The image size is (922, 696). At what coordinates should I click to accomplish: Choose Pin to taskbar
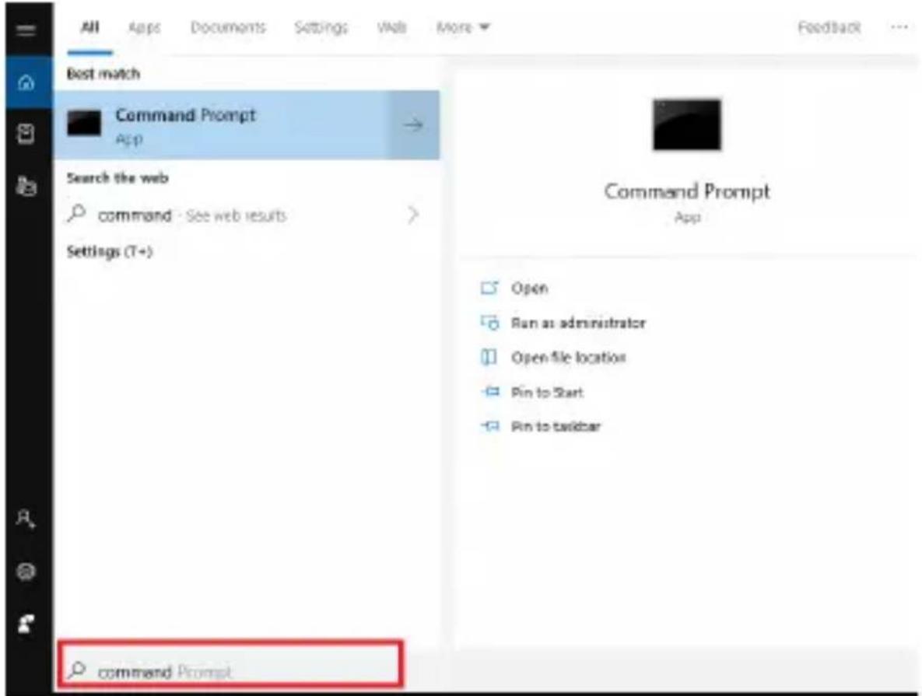(x=556, y=426)
